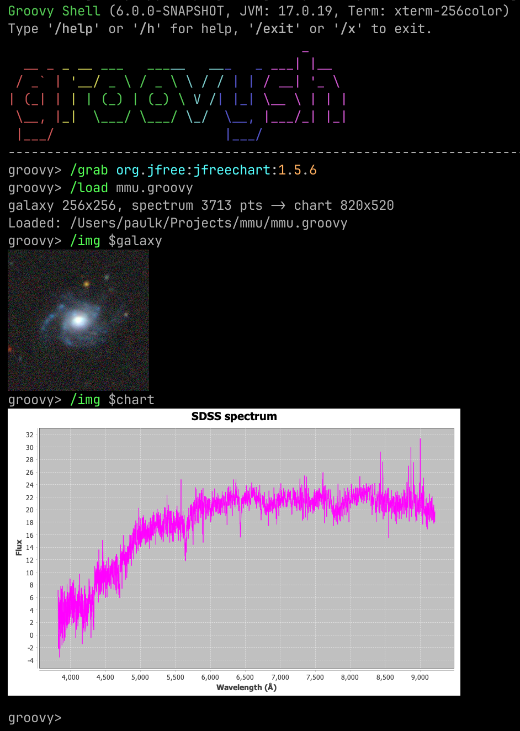
Task: Click the '/img $galaxy' command line
Action: 85,241
